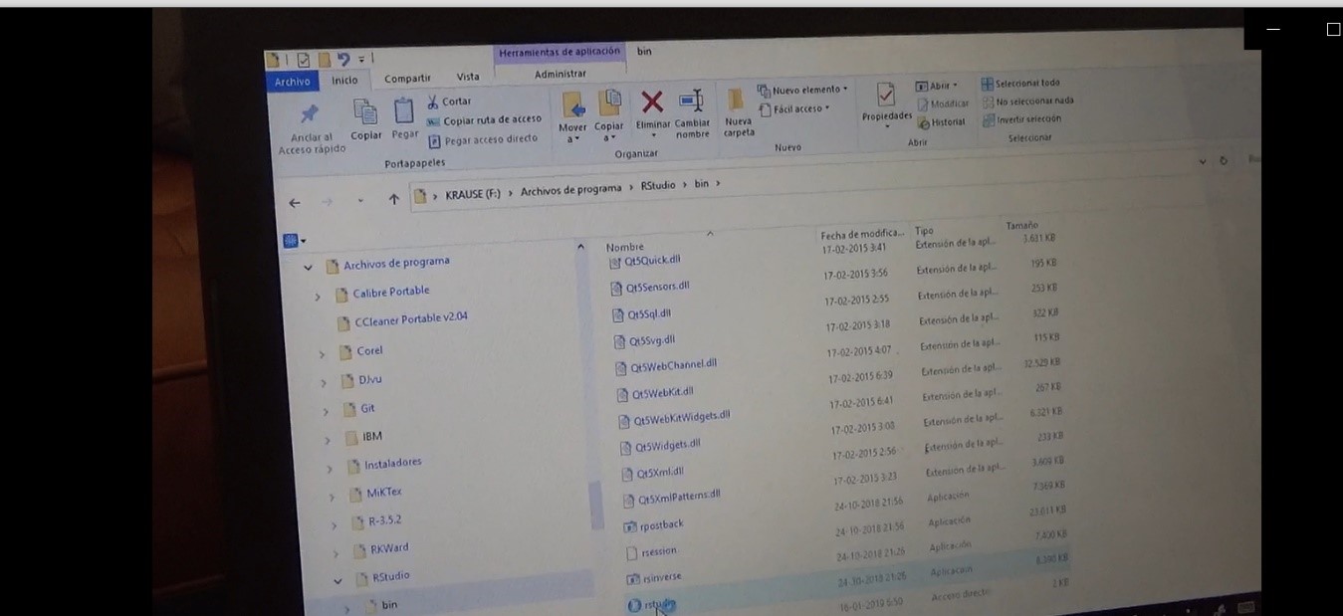Go up one folder with up arrow
Screen dimensions: 1343x616
point(394,199)
